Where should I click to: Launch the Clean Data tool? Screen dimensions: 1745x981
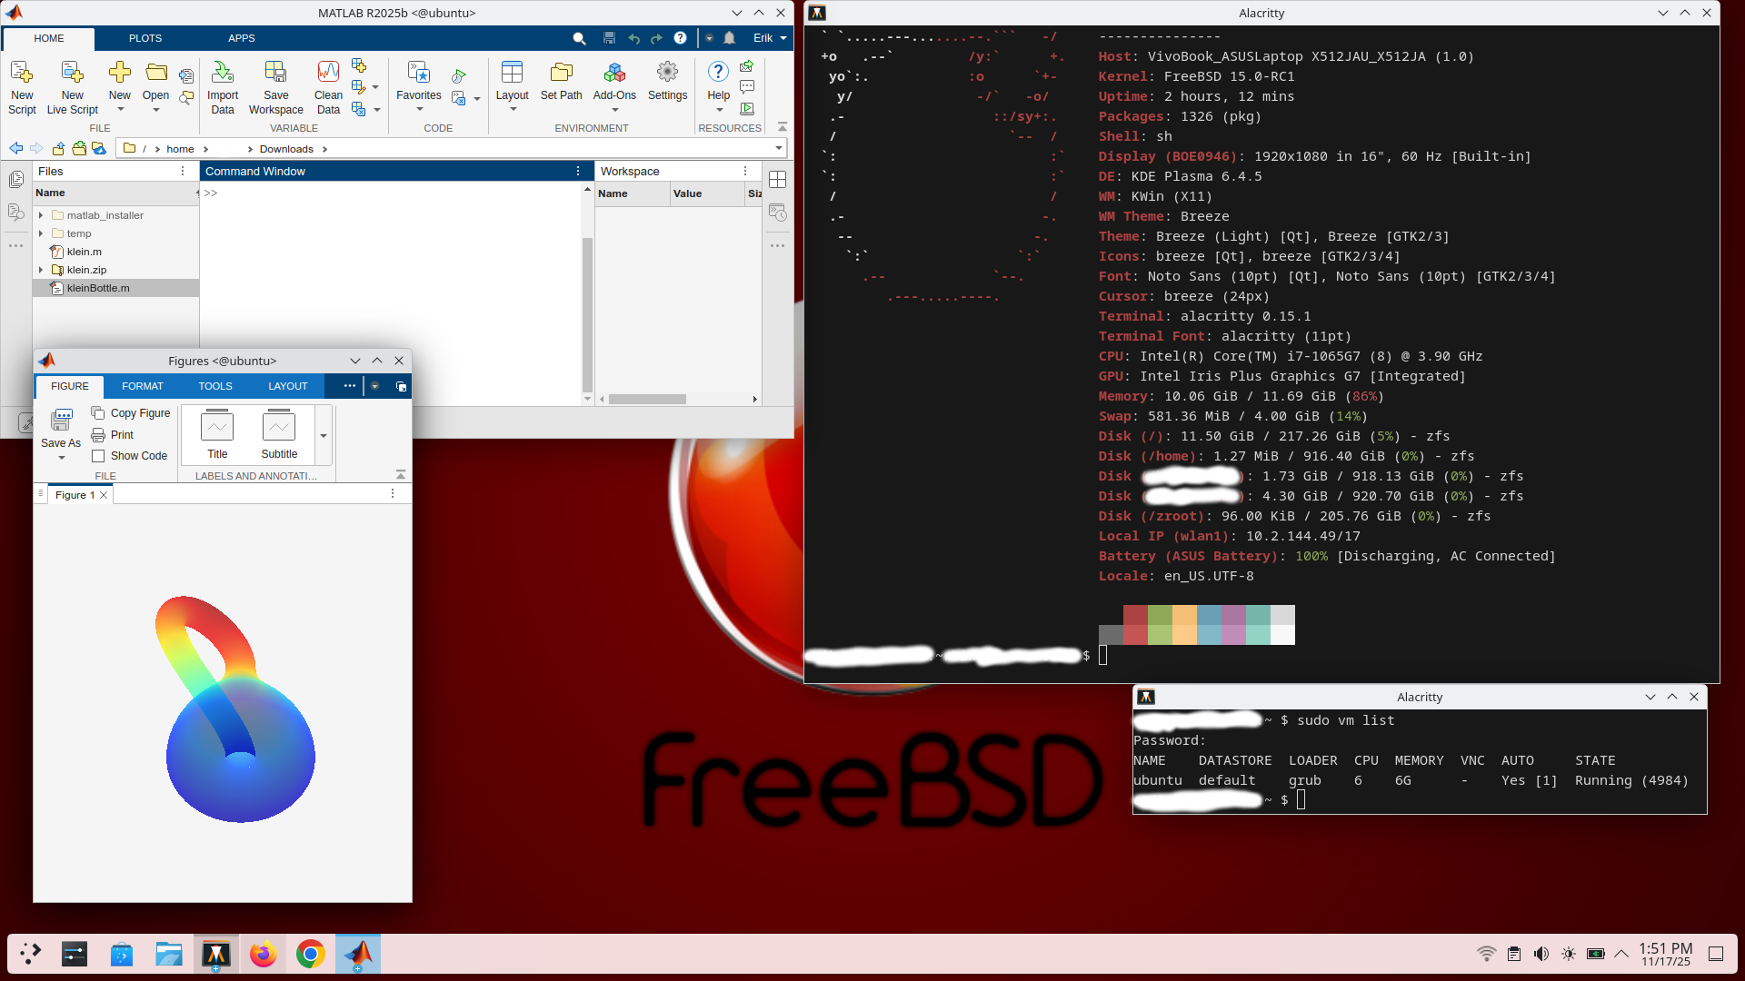(327, 86)
